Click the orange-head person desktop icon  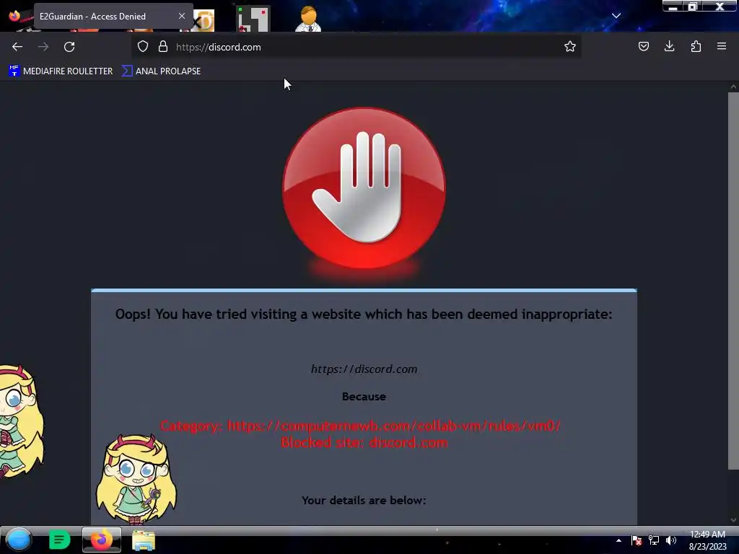click(x=308, y=19)
